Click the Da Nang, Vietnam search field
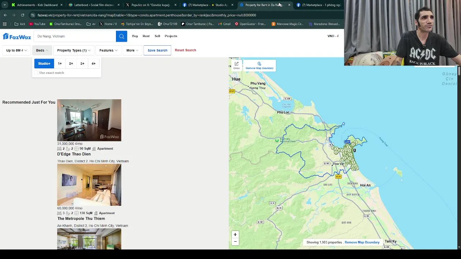The height and width of the screenshot is (259, 461). (x=75, y=36)
